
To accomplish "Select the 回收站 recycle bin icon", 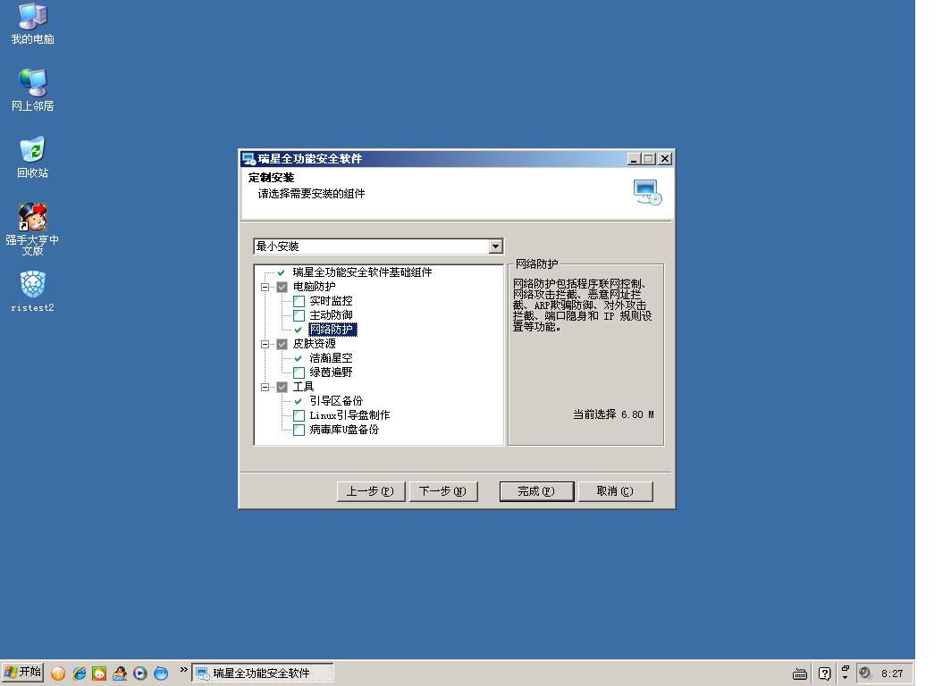I will [x=33, y=157].
